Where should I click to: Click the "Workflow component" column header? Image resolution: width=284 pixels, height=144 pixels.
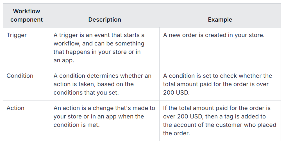click(x=26, y=15)
